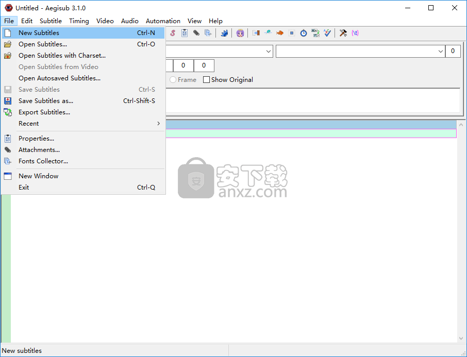The height and width of the screenshot is (357, 467).
Task: Open Attachments from the toolbar paperclip icon
Action: pyautogui.click(x=196, y=33)
